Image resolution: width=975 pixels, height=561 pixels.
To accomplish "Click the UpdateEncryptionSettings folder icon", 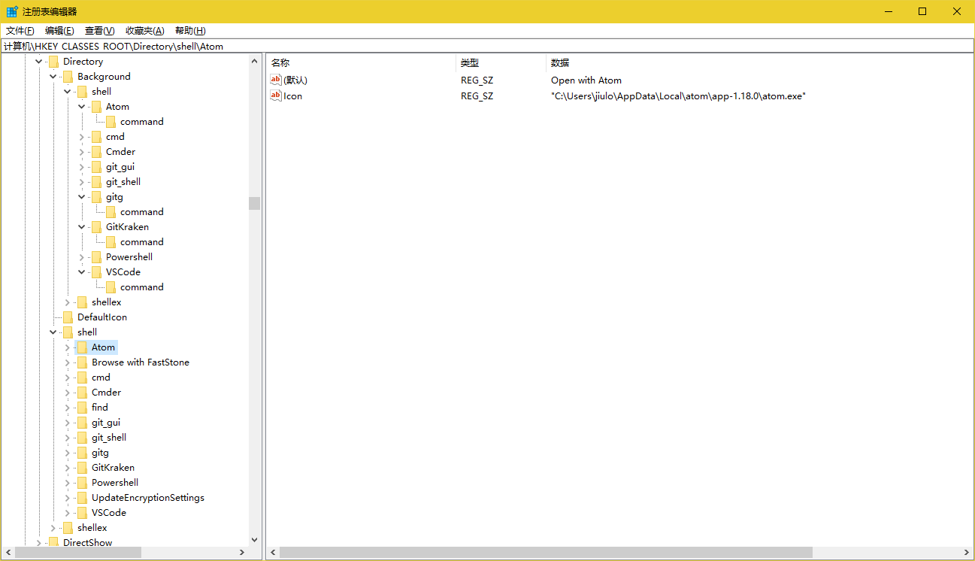I will click(x=82, y=498).
